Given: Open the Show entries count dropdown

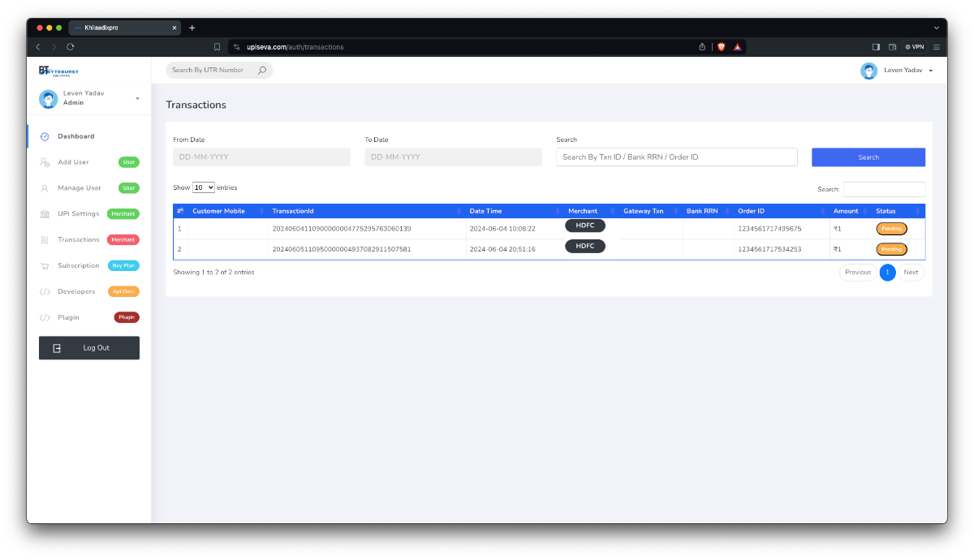Looking at the screenshot, I should 204,187.
